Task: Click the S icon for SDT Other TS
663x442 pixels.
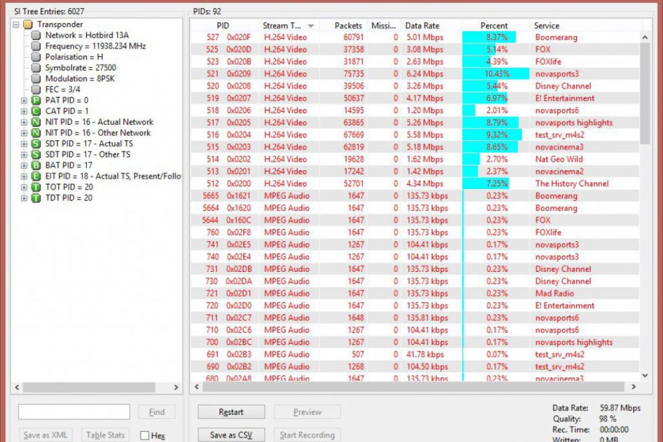Action: pyautogui.click(x=36, y=155)
